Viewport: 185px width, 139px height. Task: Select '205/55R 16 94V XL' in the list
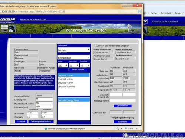[x=74, y=87]
